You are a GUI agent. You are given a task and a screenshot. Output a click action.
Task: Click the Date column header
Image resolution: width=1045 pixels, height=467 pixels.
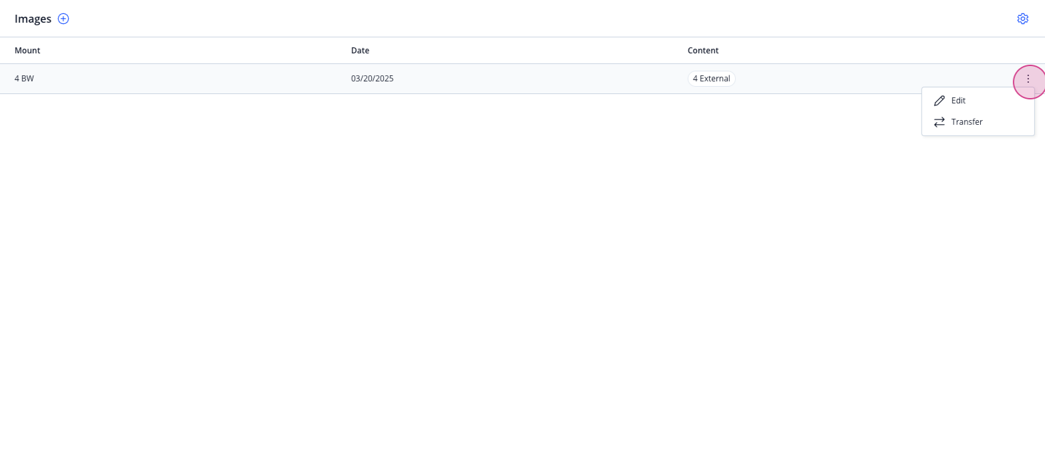360,51
